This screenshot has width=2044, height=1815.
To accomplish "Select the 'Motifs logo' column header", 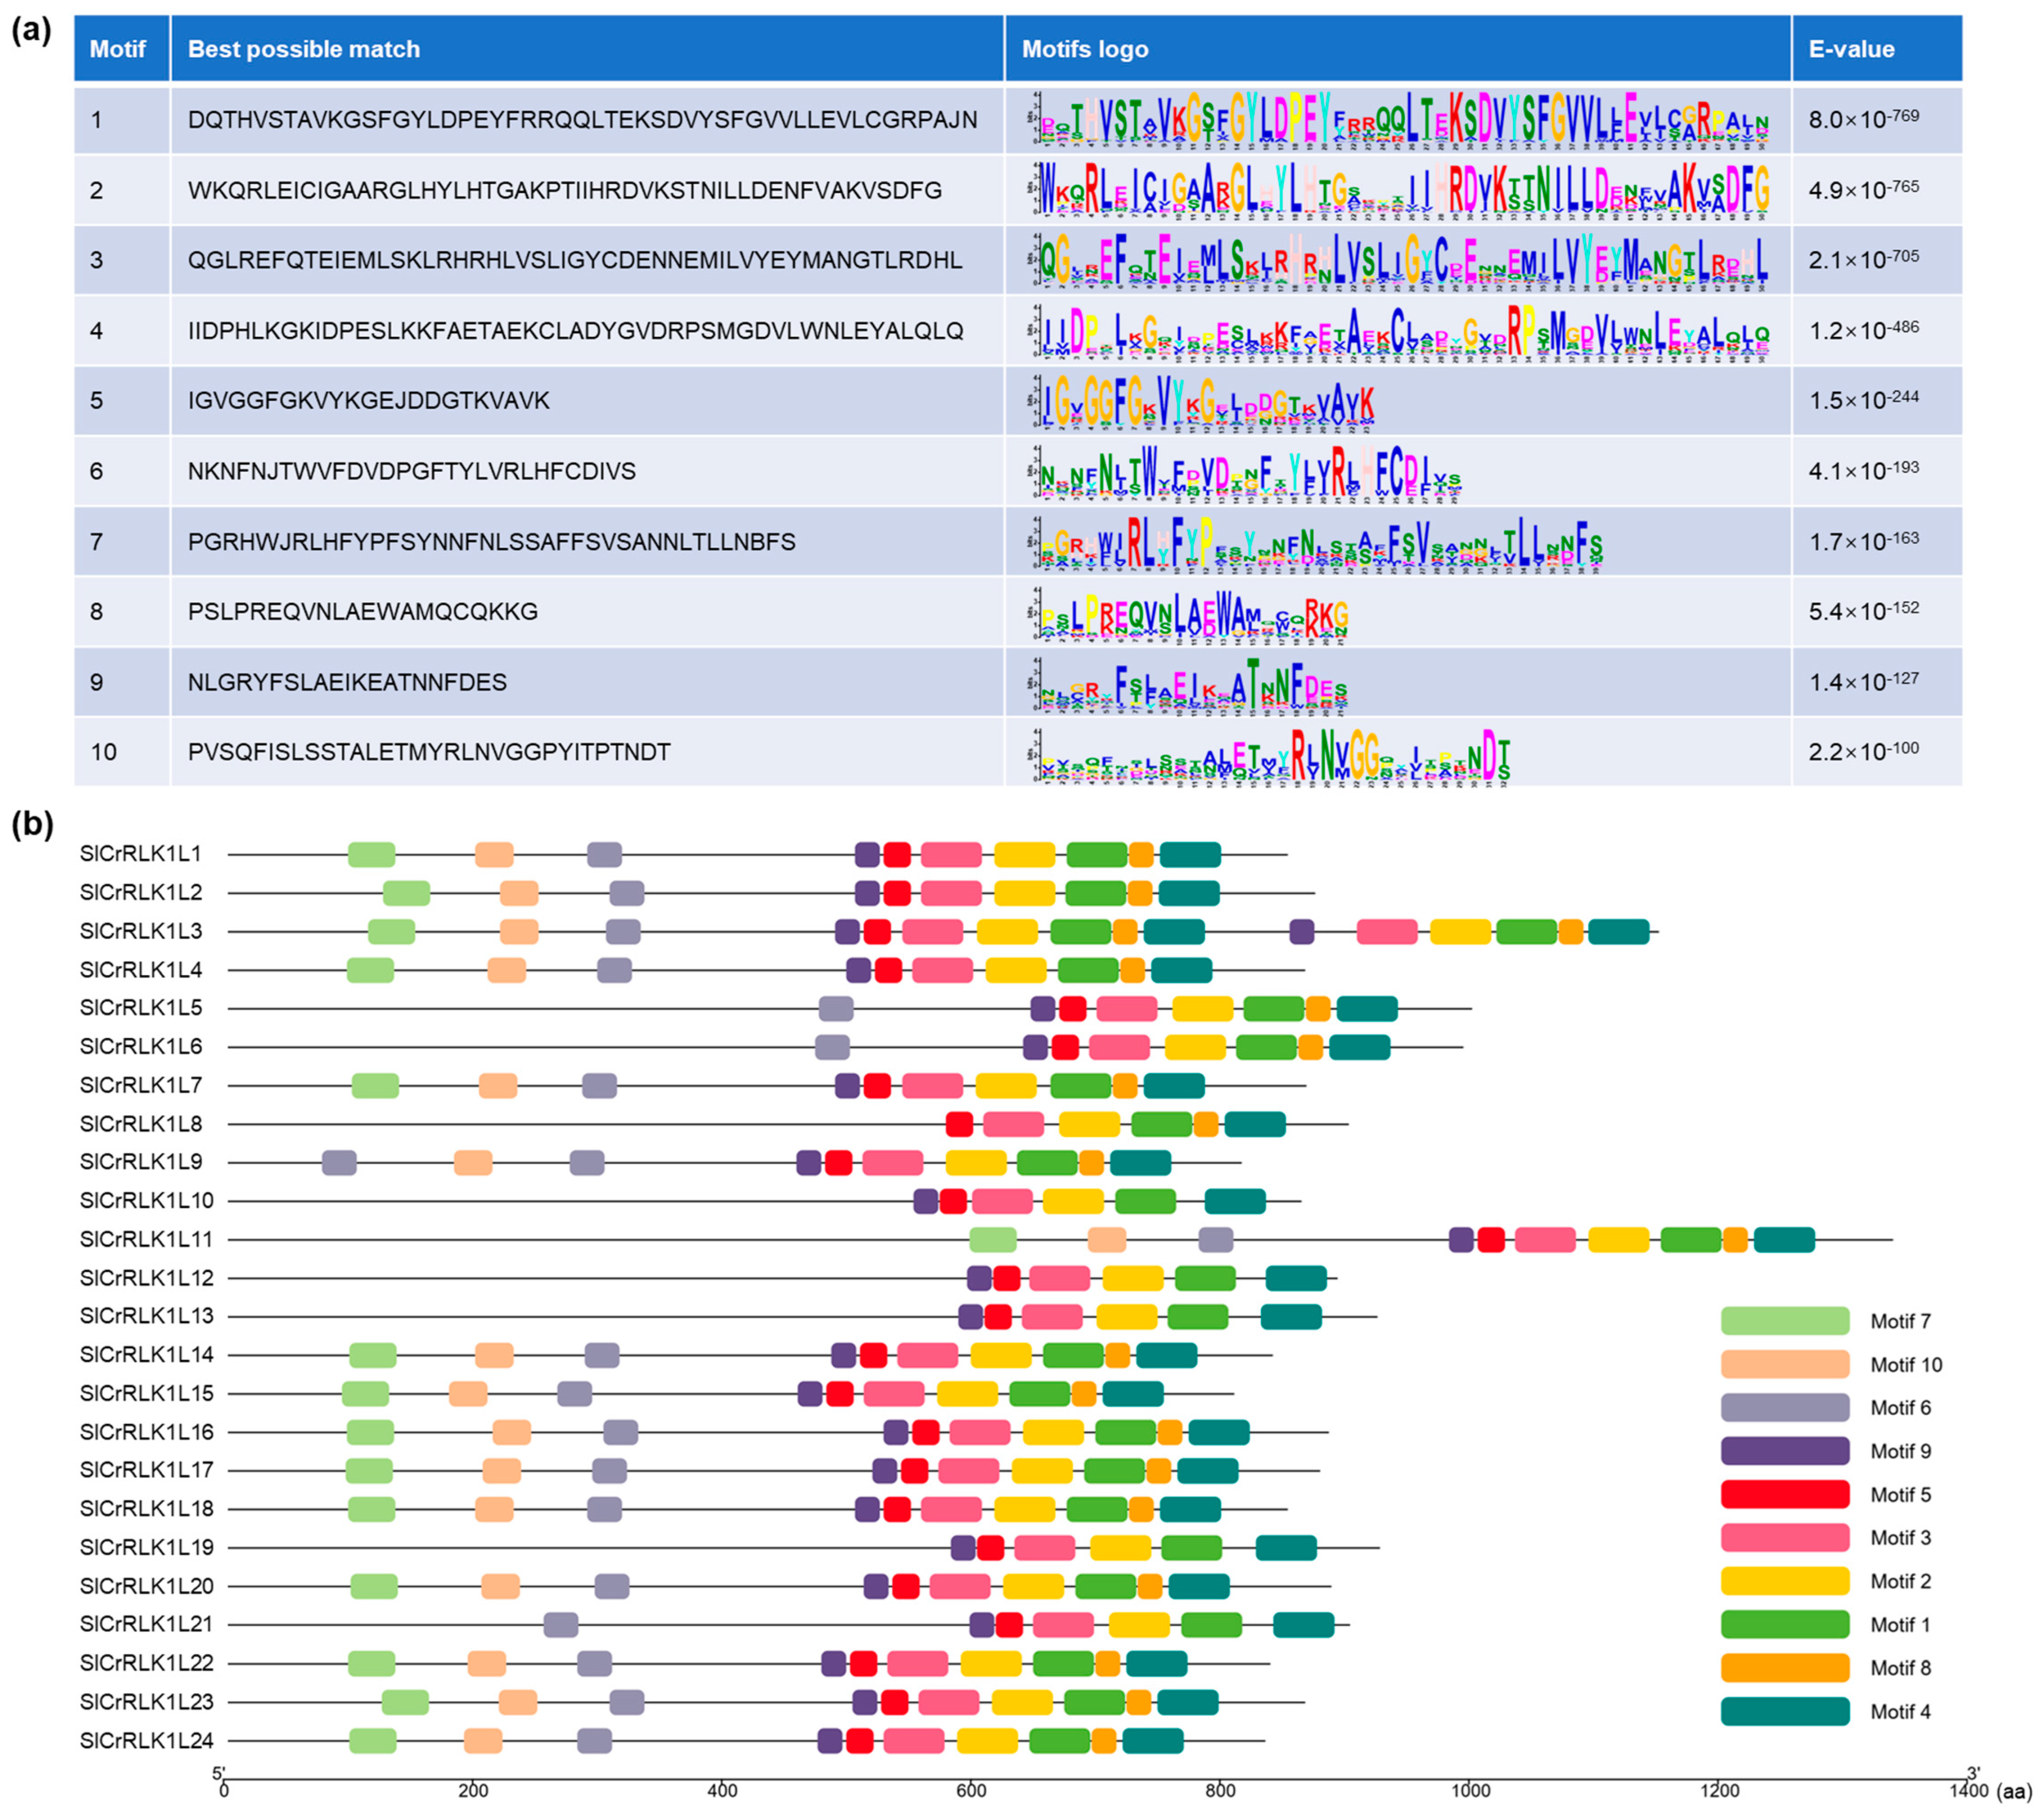I will 1084,49.
